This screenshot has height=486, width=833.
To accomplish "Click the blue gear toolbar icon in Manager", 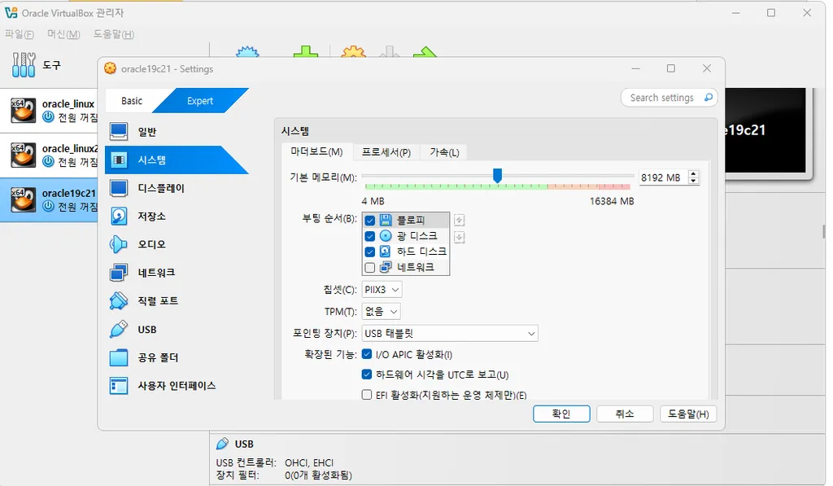I will (247, 51).
